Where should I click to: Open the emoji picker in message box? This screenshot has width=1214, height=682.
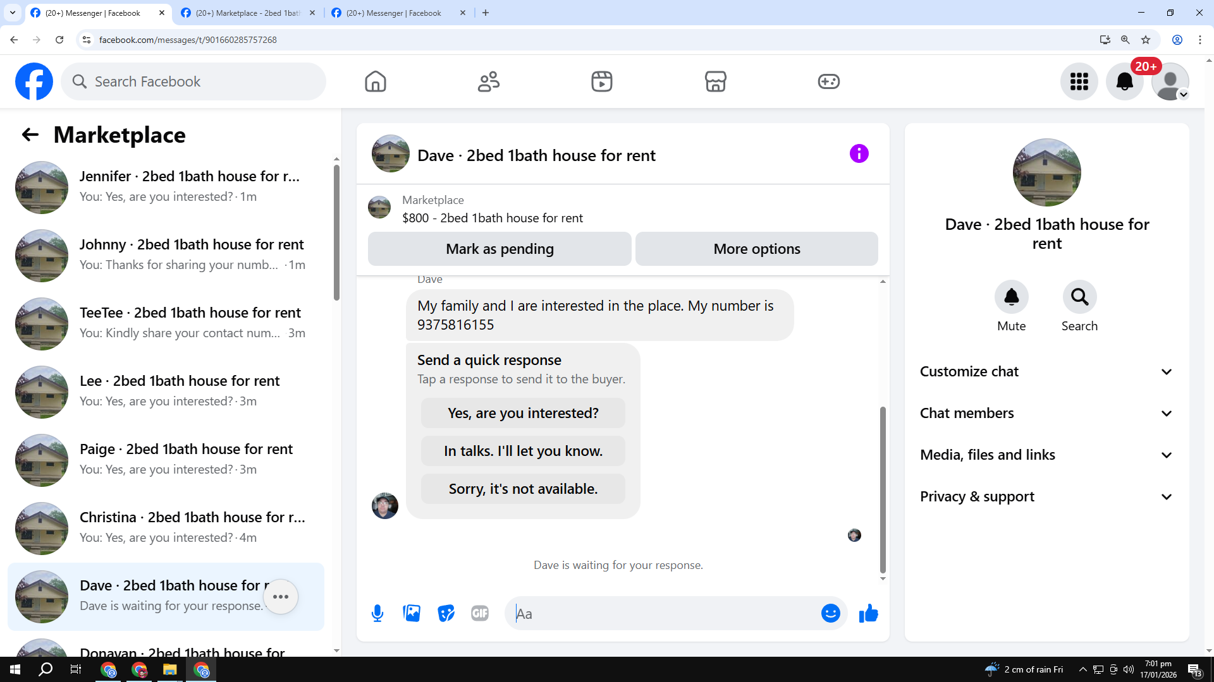(x=830, y=613)
